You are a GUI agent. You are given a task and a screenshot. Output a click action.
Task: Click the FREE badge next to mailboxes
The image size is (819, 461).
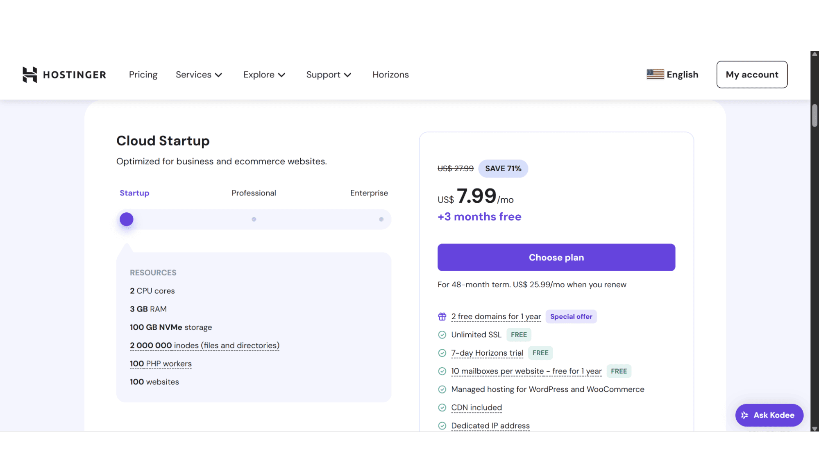pos(619,371)
